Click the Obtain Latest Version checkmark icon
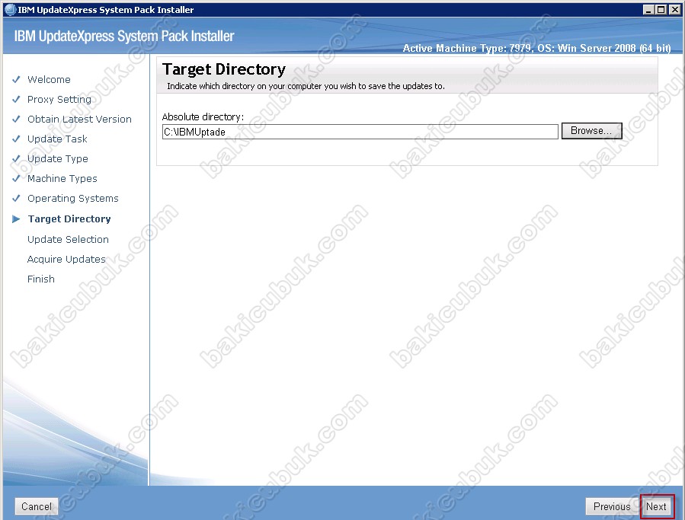This screenshot has width=685, height=520. click(x=16, y=120)
